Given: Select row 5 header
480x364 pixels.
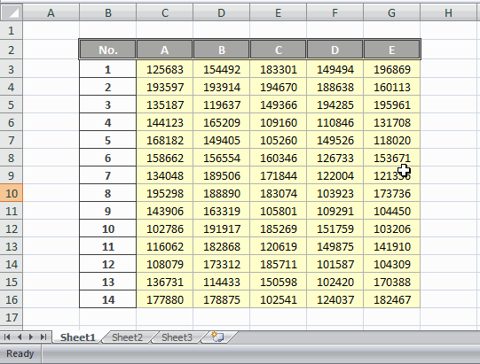Looking at the screenshot, I should (x=12, y=105).
